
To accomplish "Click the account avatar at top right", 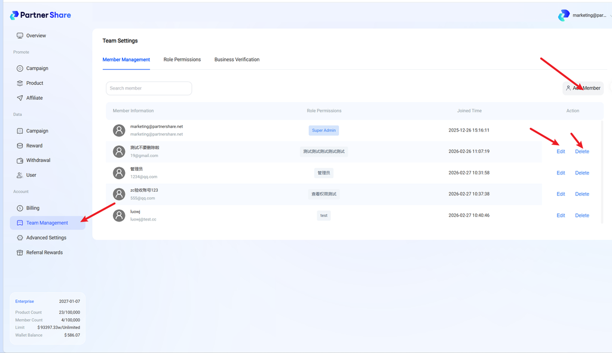I will click(x=564, y=15).
